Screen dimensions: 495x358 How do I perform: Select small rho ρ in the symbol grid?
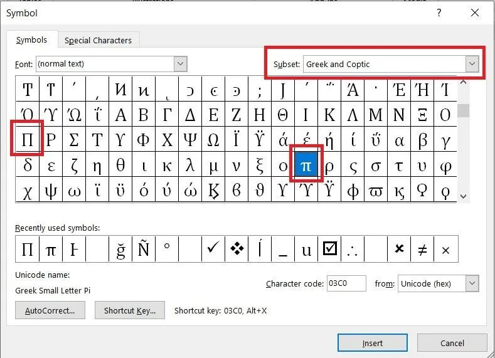tap(329, 165)
